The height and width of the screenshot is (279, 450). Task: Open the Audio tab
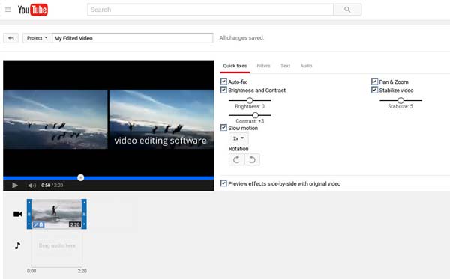306,66
